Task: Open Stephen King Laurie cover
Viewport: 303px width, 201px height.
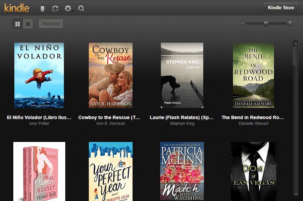Action: (x=182, y=75)
